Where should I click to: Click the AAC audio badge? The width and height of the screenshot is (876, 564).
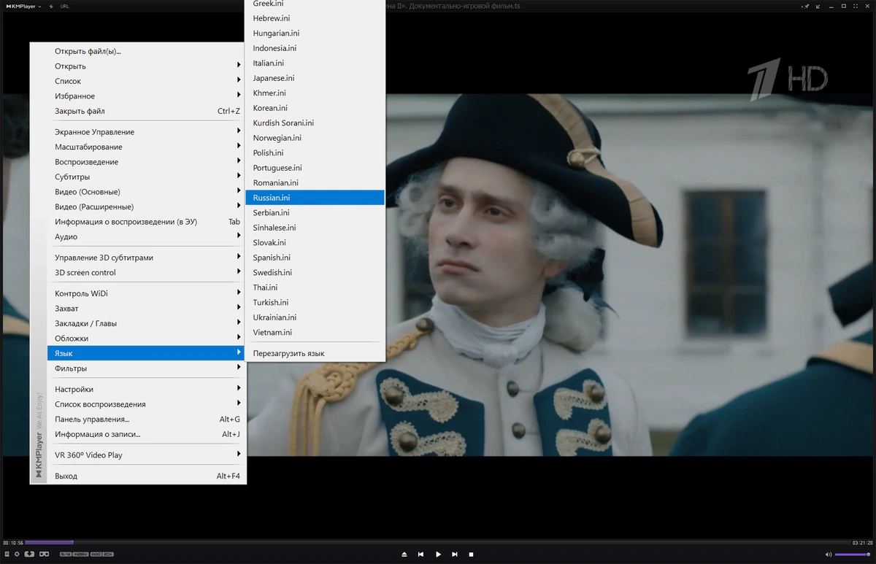(x=96, y=555)
